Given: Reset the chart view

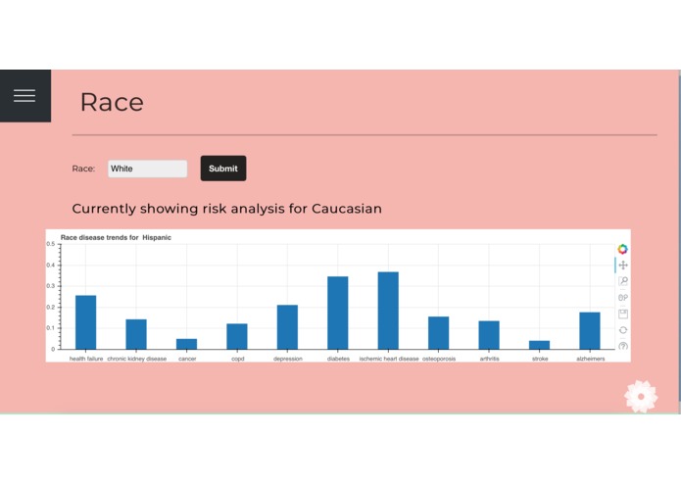Looking at the screenshot, I should tap(623, 330).
